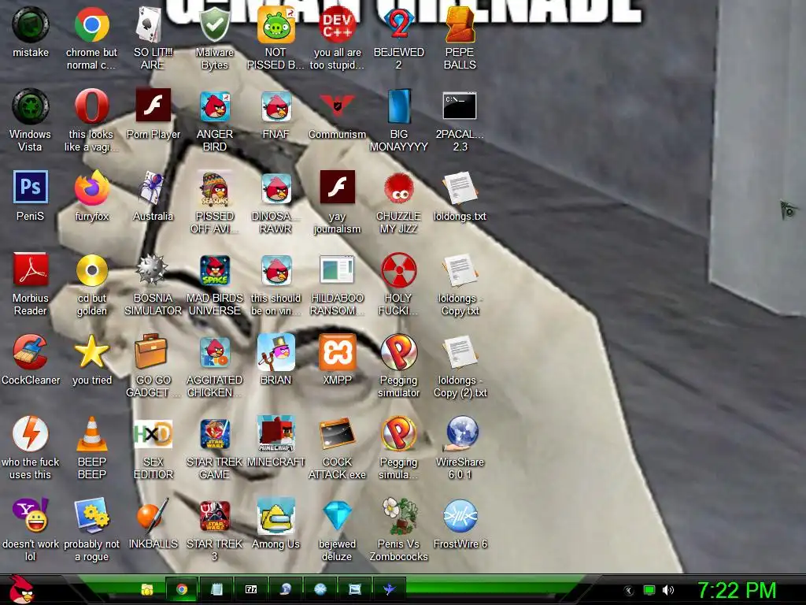Launch the BEJEWED 2 desktop icon

[398, 24]
